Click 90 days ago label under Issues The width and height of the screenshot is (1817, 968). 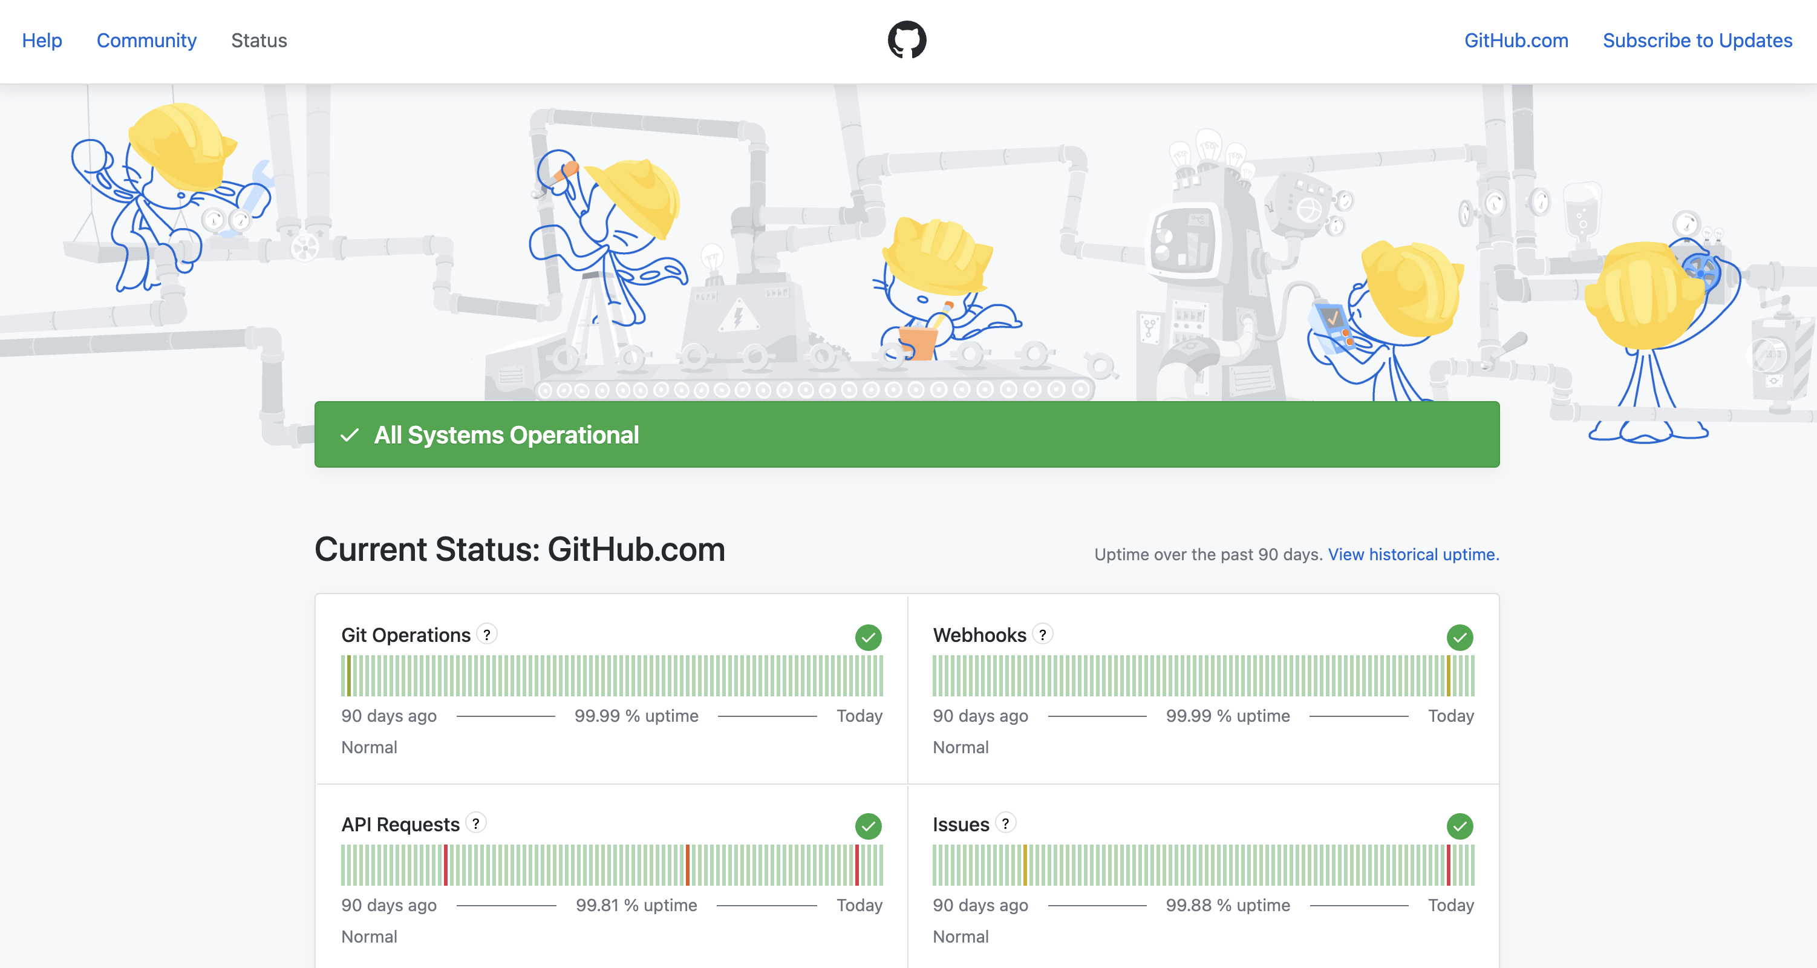[x=980, y=905]
